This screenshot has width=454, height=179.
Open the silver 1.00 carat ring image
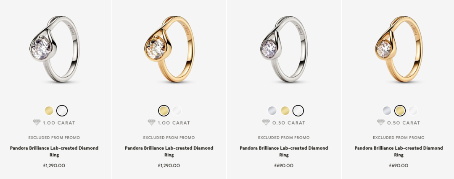54,49
